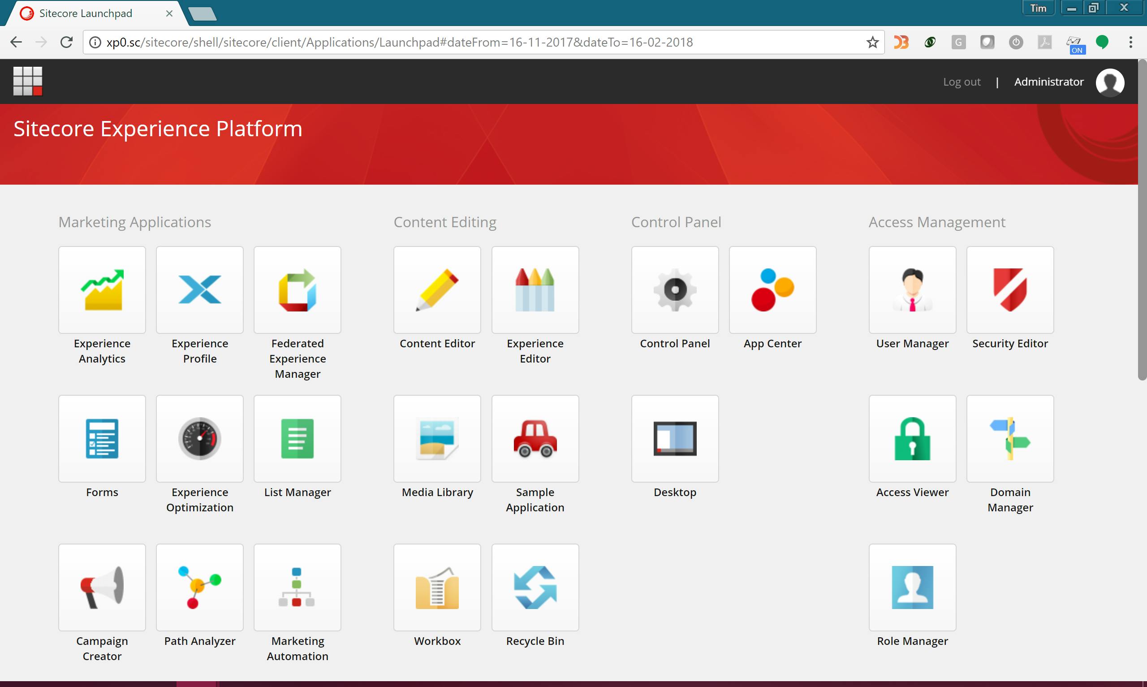Open the Sitecore Desktop tile

coord(675,438)
